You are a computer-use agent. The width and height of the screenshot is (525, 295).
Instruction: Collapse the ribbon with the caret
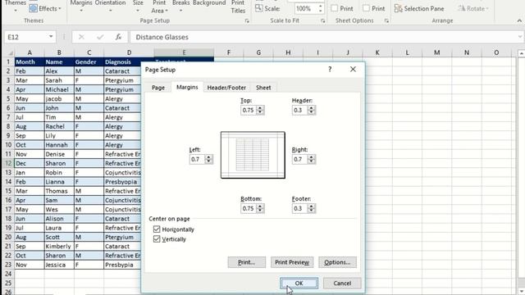(x=519, y=20)
